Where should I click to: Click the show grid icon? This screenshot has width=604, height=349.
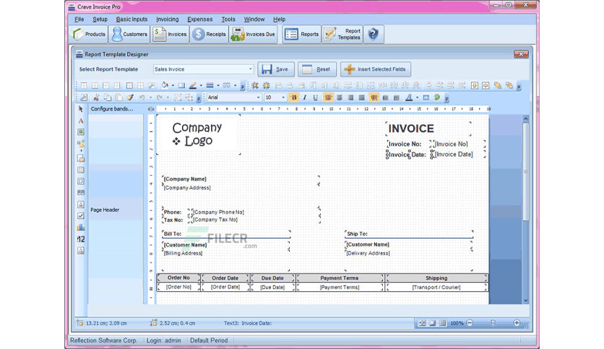tap(255, 85)
